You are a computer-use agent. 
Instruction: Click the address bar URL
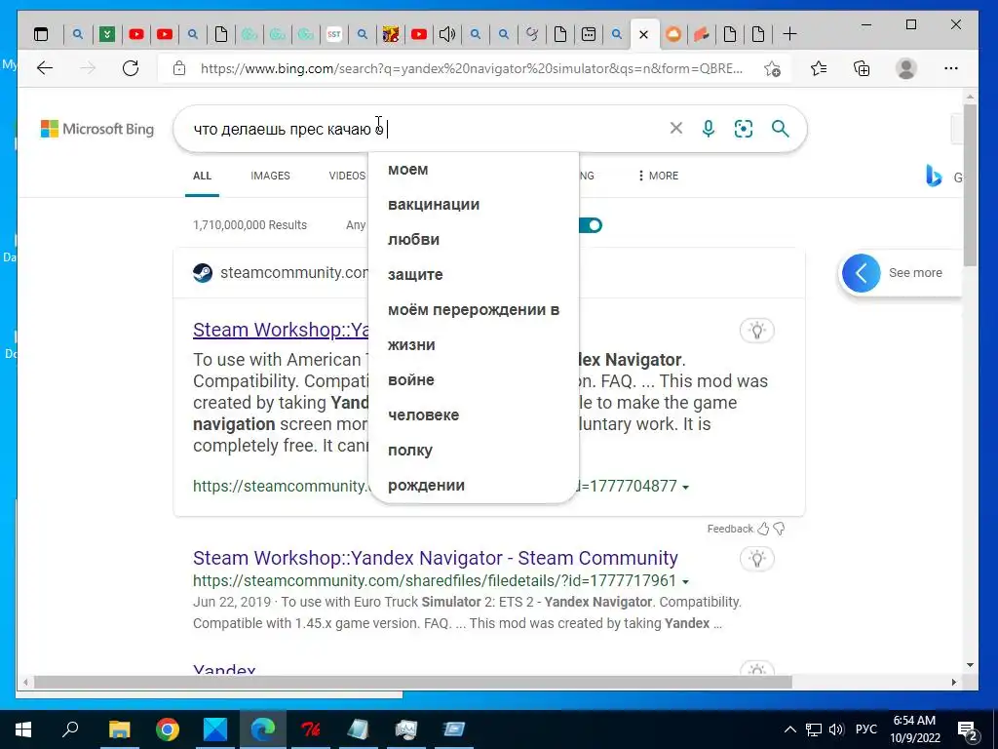coord(471,68)
